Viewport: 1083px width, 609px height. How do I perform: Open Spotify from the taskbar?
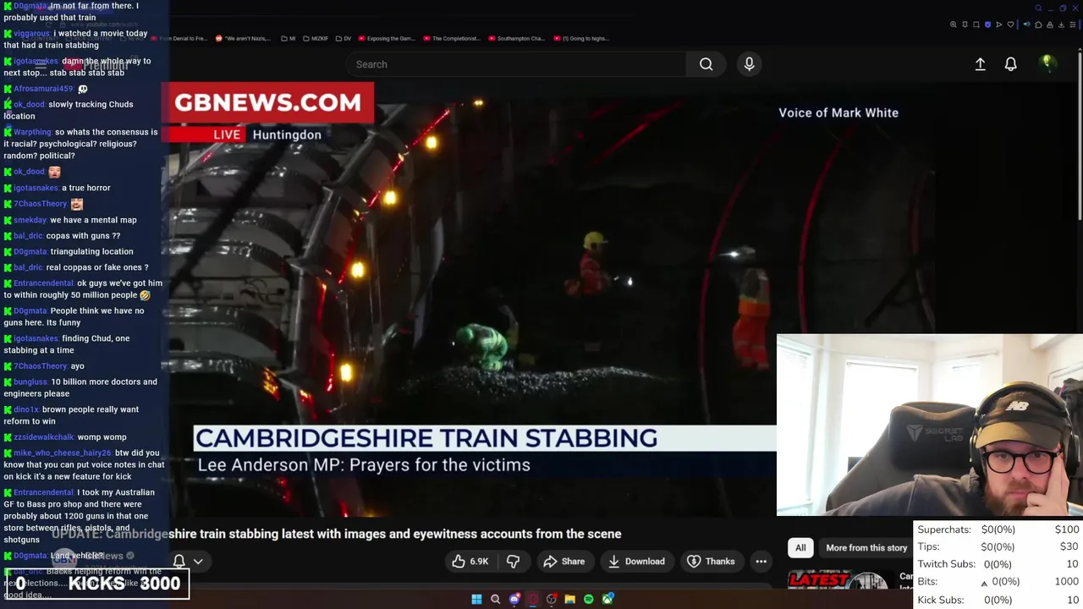[589, 599]
